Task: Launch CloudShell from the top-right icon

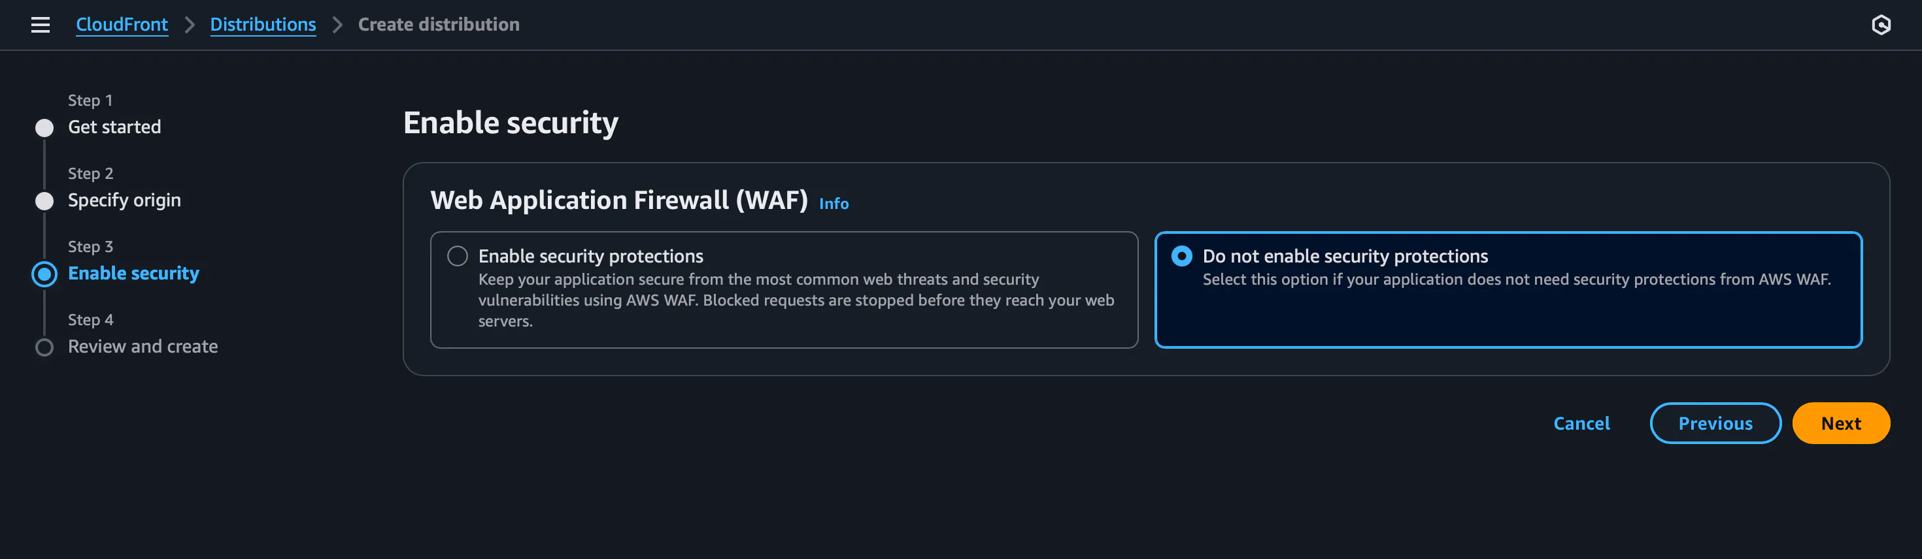Action: click(1880, 25)
